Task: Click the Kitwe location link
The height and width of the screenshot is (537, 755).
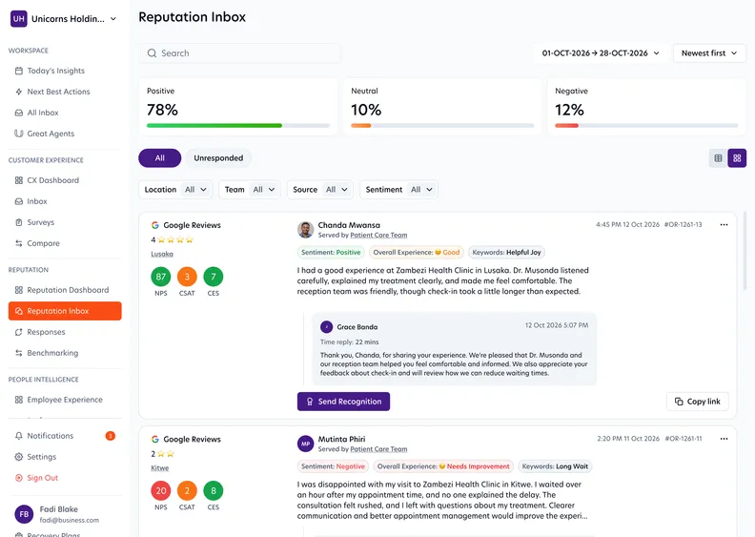Action: click(x=160, y=468)
